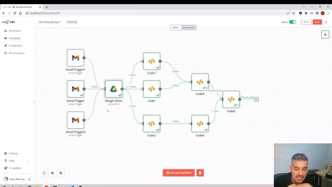The image size is (332, 187).
Task: Click the output connector of Gmail Trigger1
Action: tap(84, 58)
